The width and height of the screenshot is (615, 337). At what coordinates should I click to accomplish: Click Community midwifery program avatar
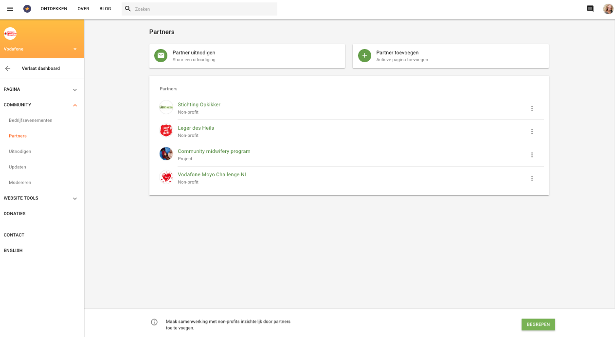166,154
